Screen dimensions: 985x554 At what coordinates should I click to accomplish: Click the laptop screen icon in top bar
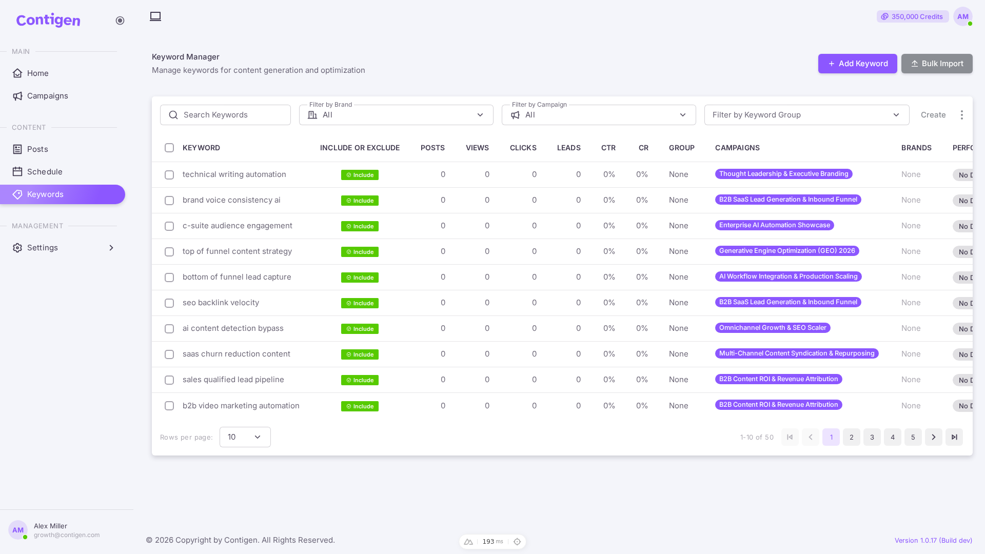point(155,16)
